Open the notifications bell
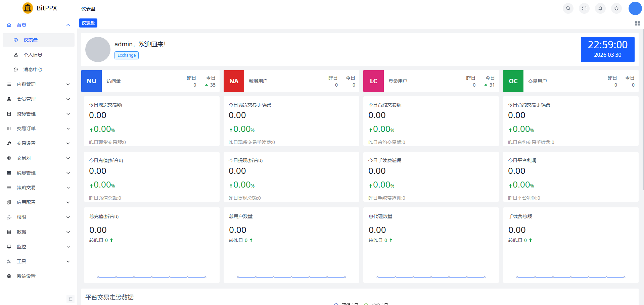The width and height of the screenshot is (644, 305). (600, 8)
